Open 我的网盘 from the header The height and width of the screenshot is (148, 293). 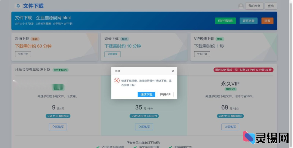coord(254,6)
